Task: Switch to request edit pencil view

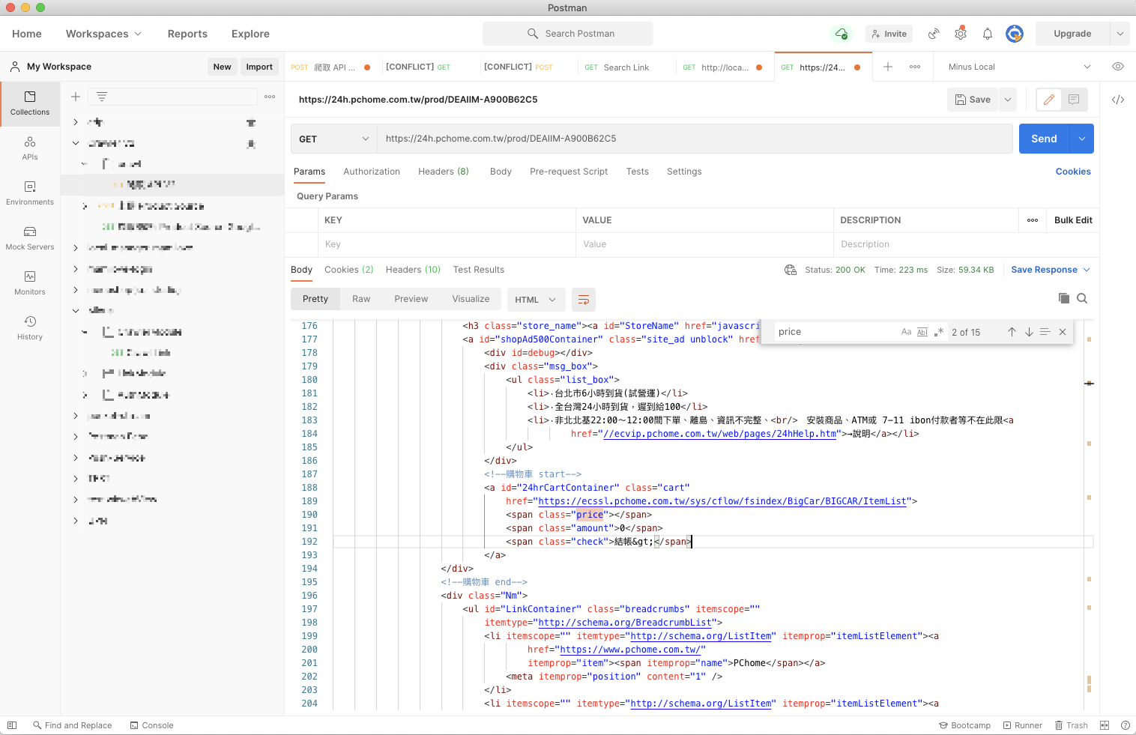Action: tap(1049, 99)
